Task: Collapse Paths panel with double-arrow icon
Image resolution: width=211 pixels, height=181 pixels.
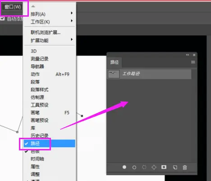Action: 188,55
